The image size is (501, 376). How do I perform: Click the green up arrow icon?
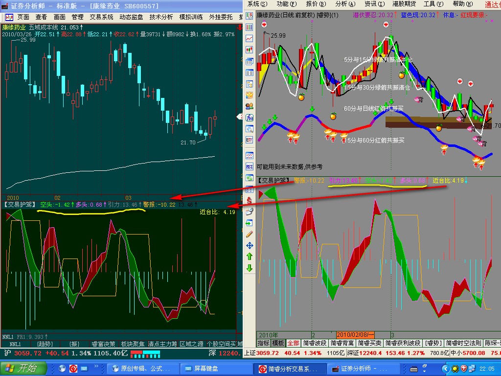click(249, 256)
